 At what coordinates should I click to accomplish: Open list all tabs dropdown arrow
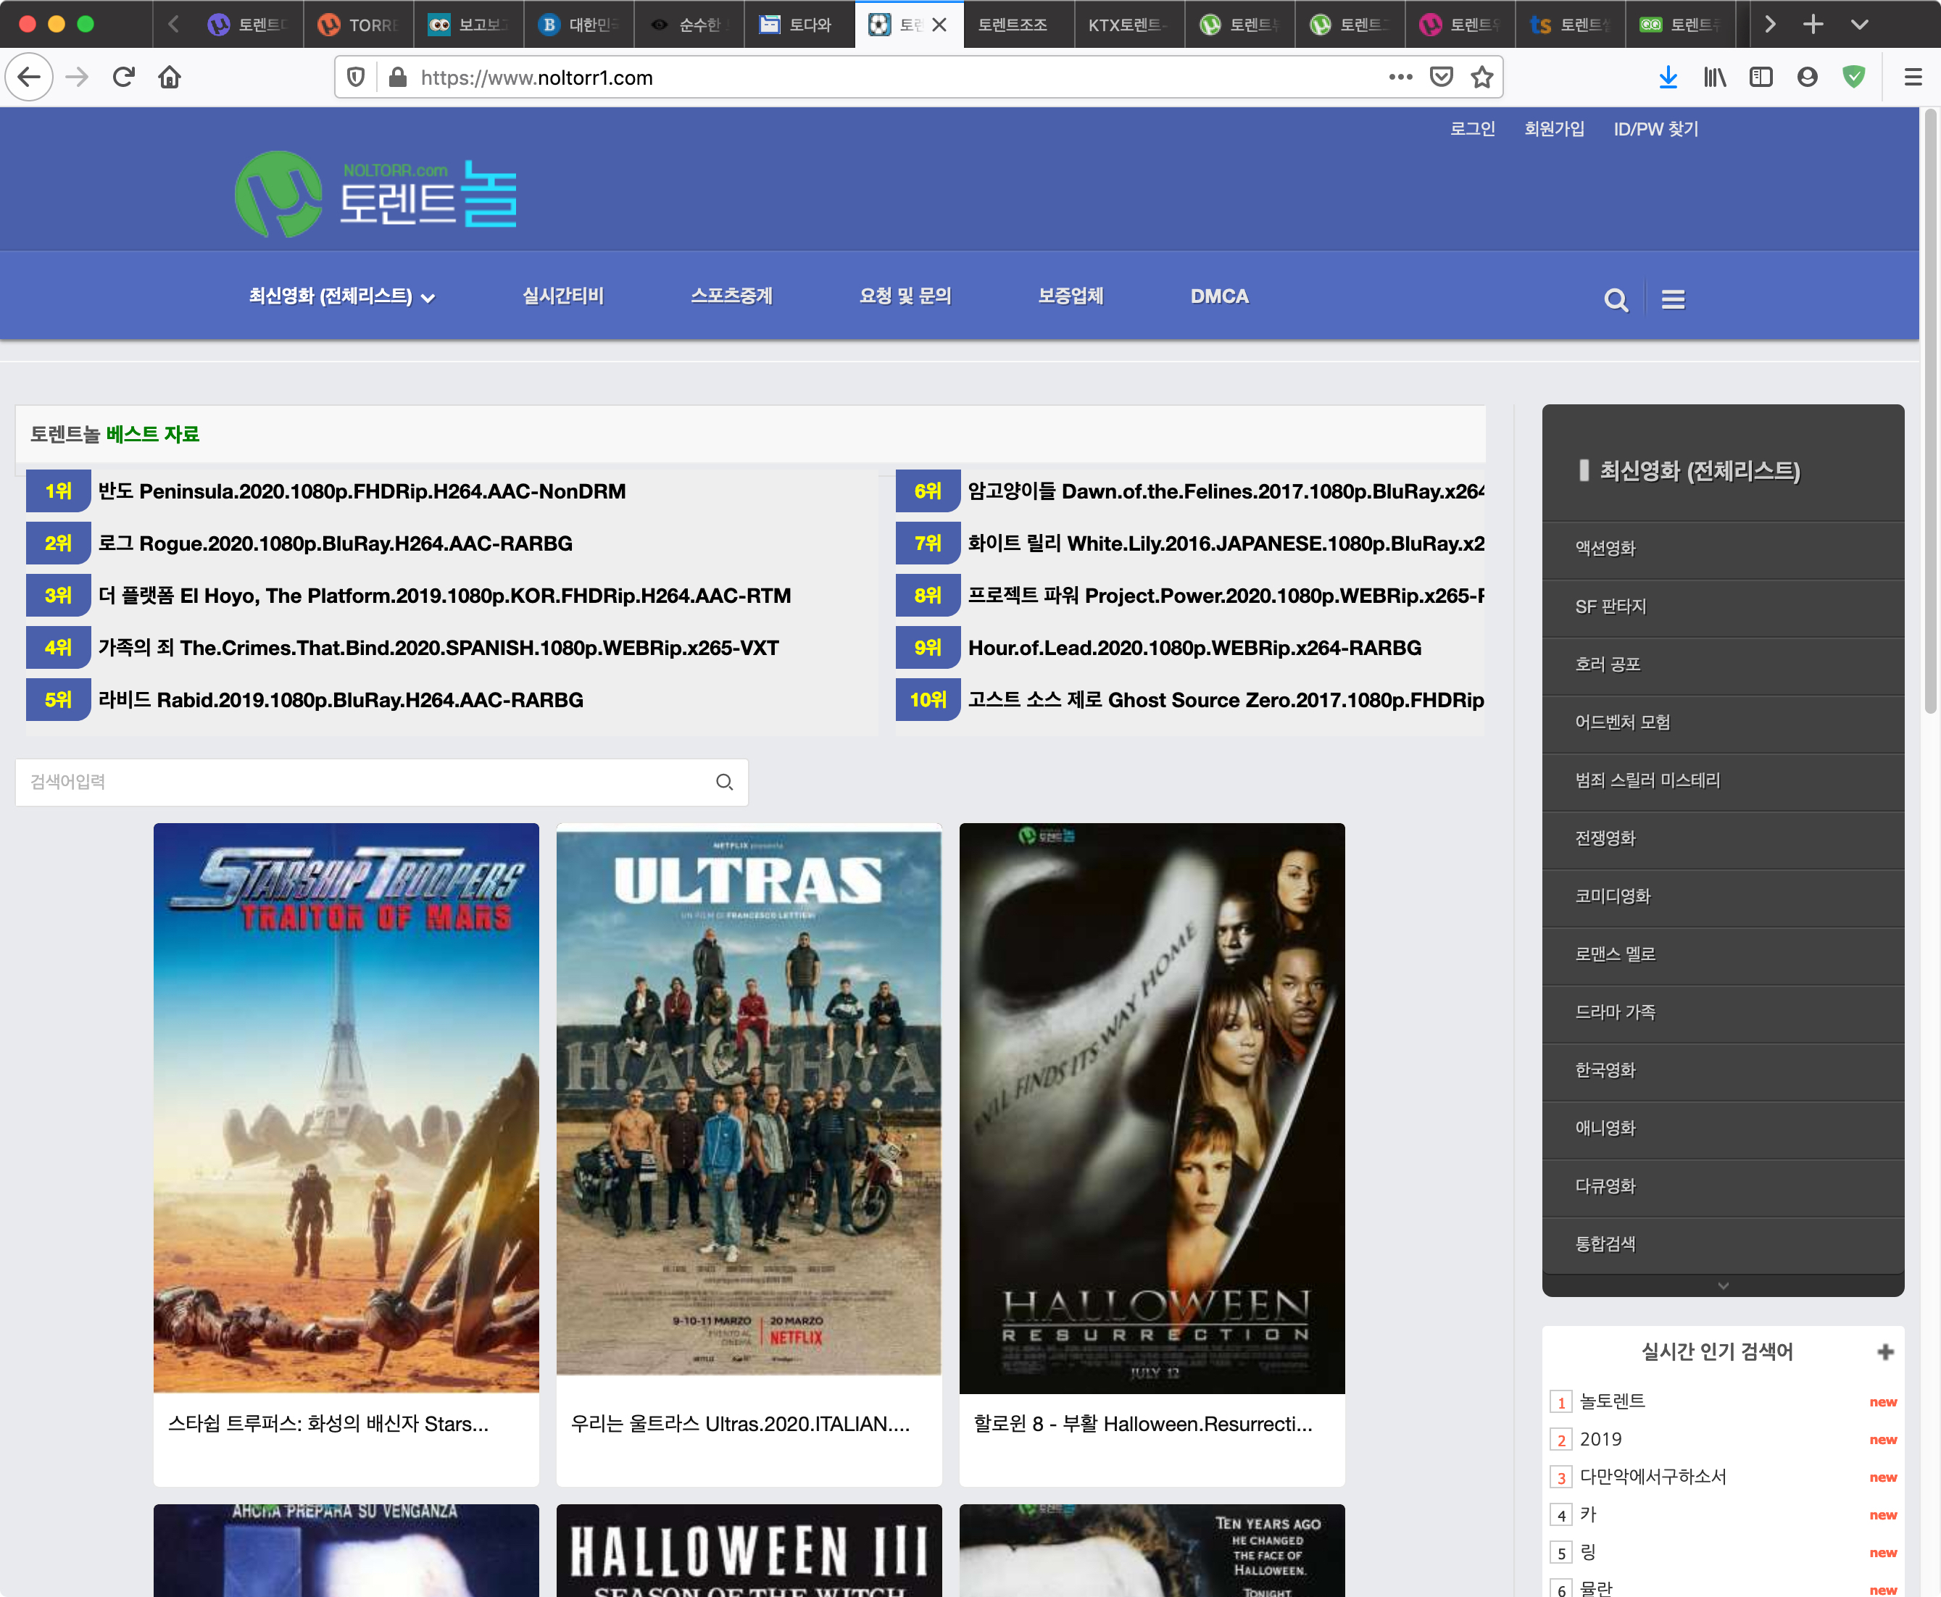point(1859,25)
